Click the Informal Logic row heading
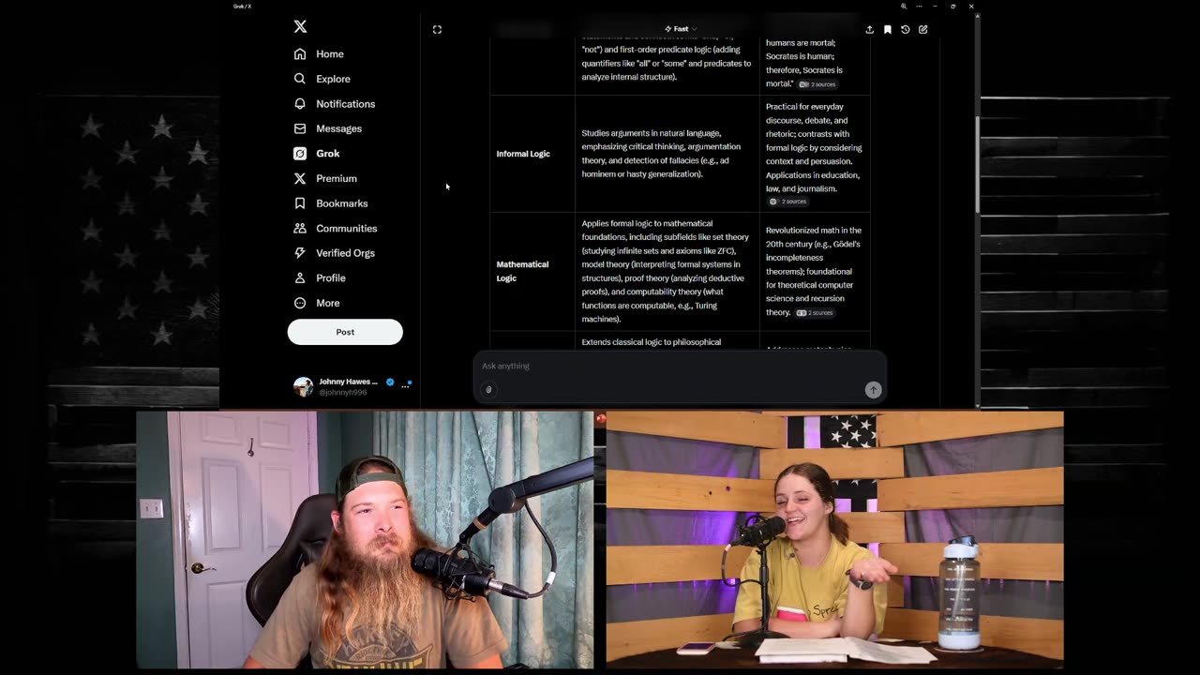 click(x=523, y=154)
